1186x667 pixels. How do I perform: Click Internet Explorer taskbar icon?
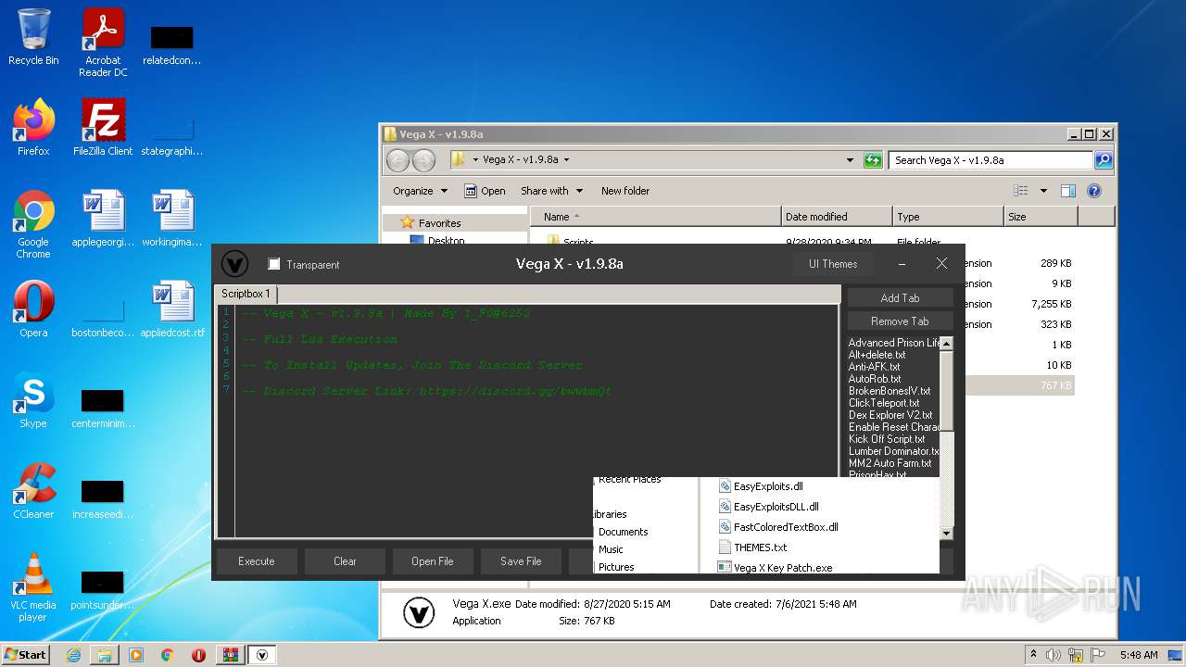pyautogui.click(x=73, y=655)
